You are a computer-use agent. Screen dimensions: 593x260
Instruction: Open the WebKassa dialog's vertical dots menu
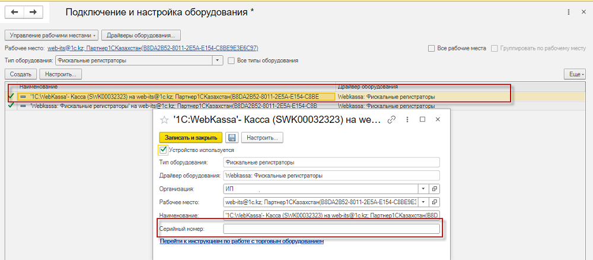(407, 119)
